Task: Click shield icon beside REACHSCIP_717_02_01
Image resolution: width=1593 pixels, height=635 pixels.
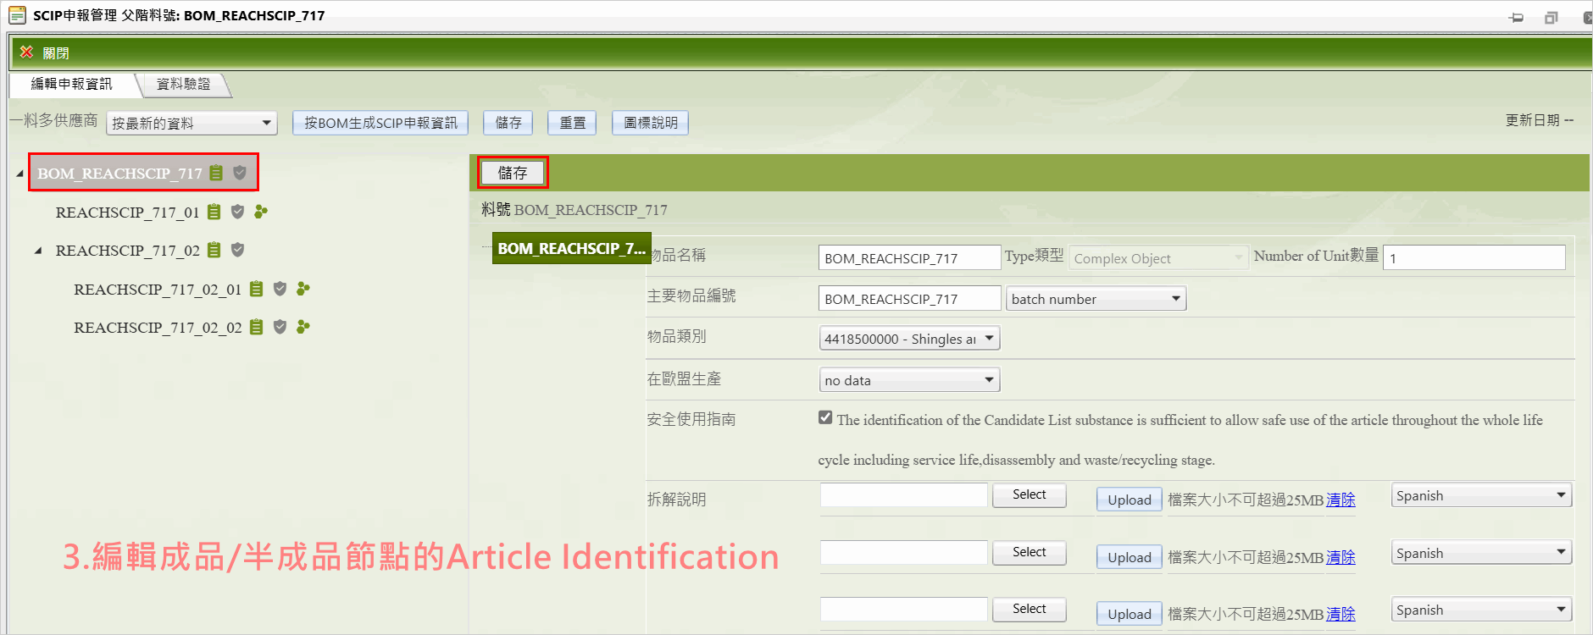Action: 280,289
